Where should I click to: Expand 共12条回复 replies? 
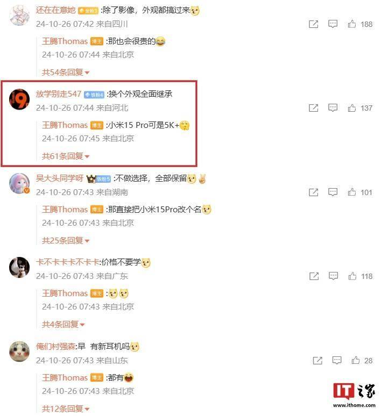(66, 408)
